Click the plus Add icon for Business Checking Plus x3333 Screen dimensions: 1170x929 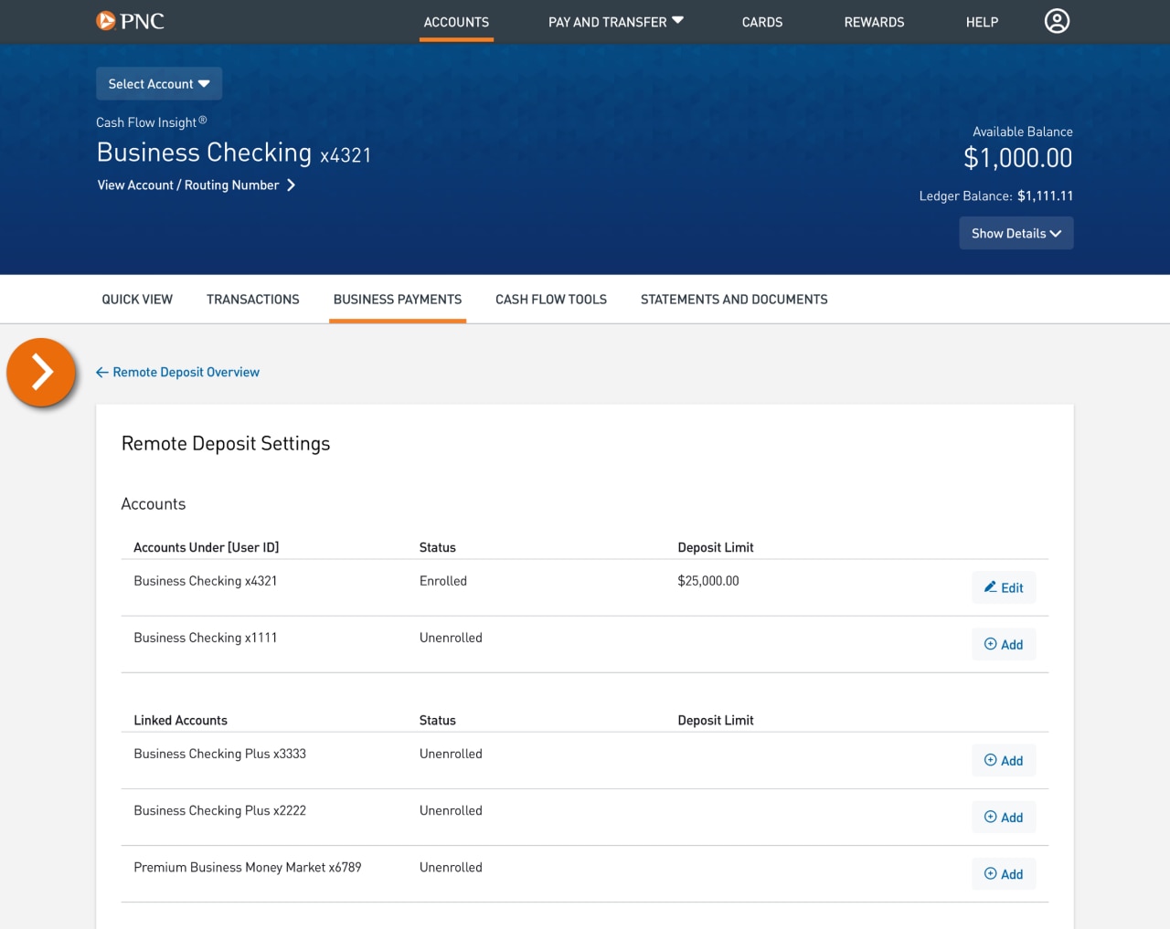[x=990, y=759]
